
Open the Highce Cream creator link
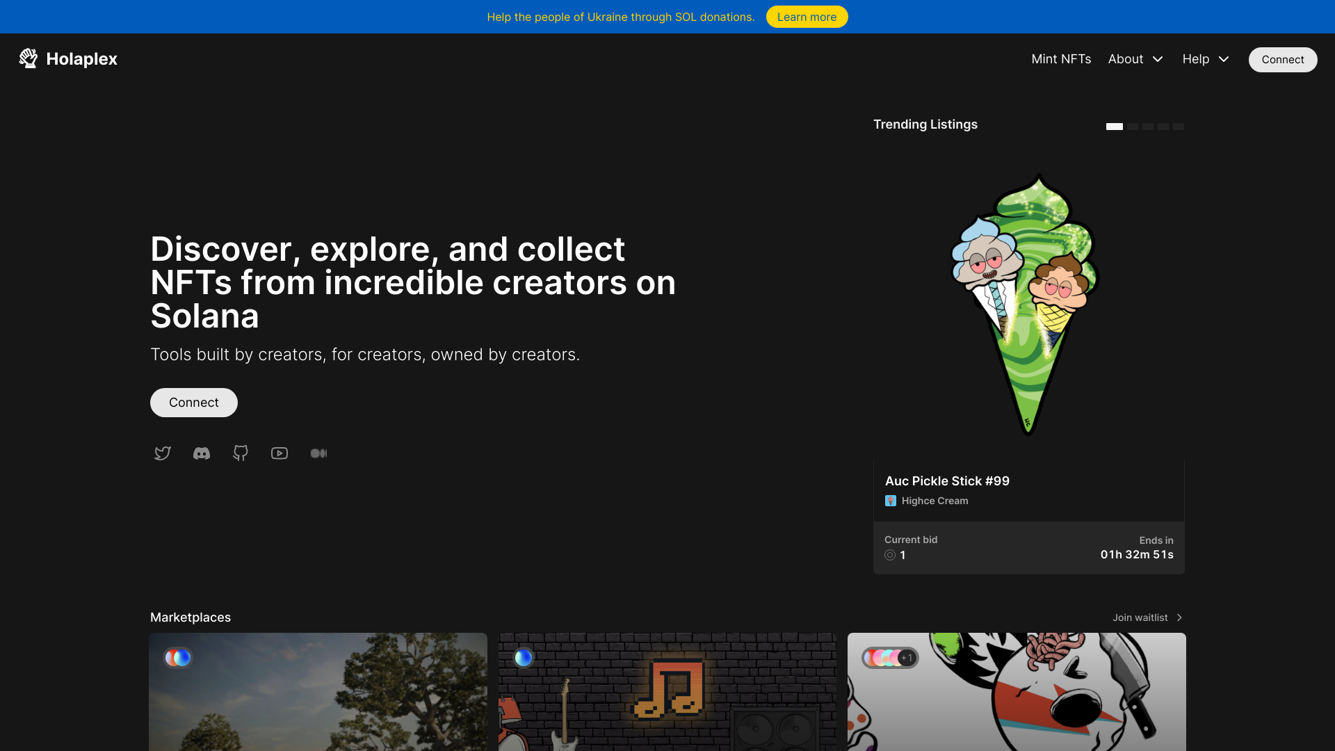click(x=934, y=501)
